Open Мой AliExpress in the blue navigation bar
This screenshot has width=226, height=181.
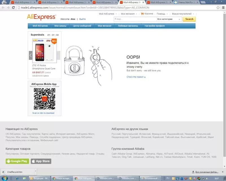click(40, 26)
